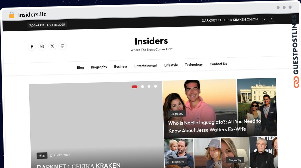Select the third slider dot
301x168 pixels.
tap(149, 86)
